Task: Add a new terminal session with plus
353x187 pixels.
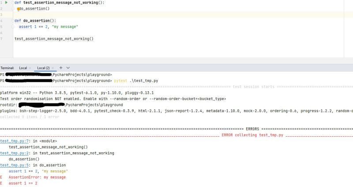Action: pos(61,68)
